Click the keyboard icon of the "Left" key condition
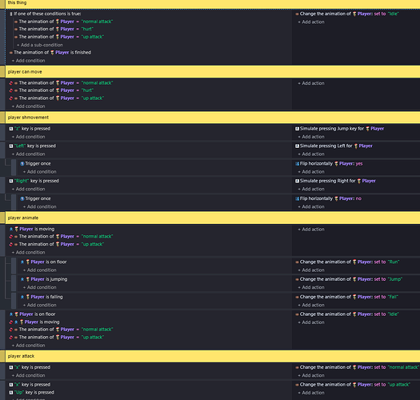Image resolution: width=420 pixels, height=400 pixels. click(x=11, y=146)
